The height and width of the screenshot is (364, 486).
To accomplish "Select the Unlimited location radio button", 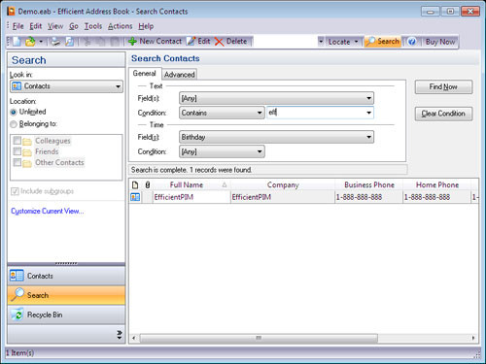I will tap(14, 112).
